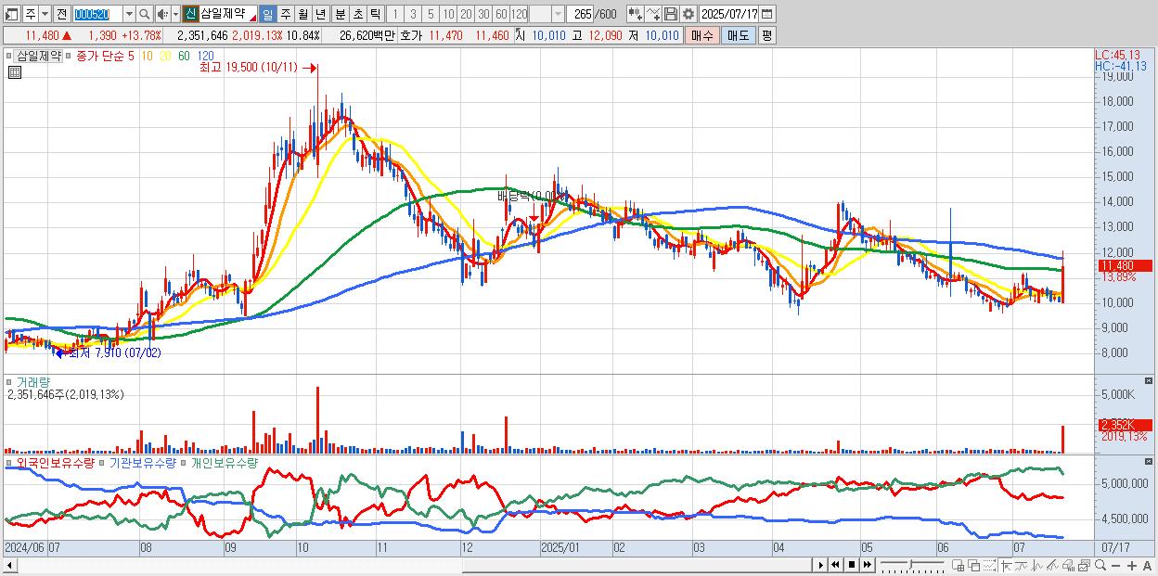This screenshot has width=1158, height=576.
Task: Click the minus zoom out icon
Action: (x=1115, y=566)
